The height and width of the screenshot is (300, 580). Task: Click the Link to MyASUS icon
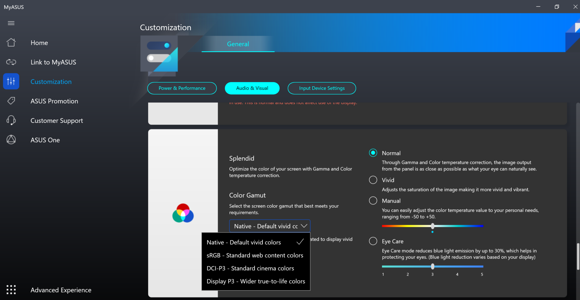pyautogui.click(x=11, y=62)
